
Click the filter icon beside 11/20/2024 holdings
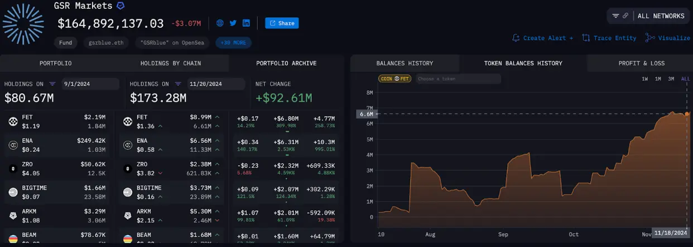(x=177, y=84)
